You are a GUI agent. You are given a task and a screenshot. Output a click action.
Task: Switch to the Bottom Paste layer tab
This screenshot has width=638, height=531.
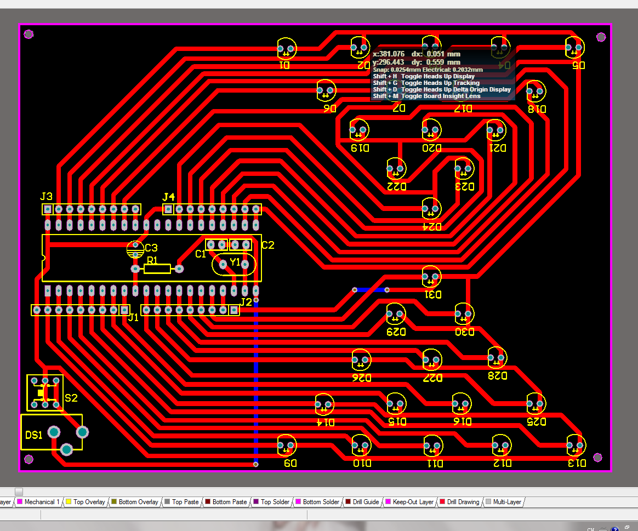coord(226,502)
